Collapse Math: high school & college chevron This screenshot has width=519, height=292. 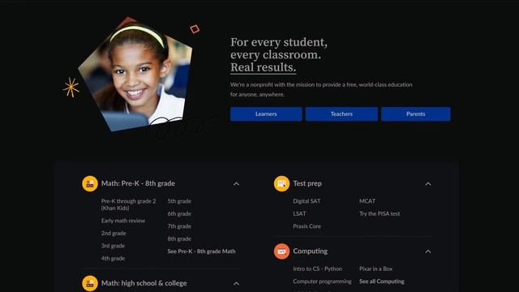(x=236, y=283)
